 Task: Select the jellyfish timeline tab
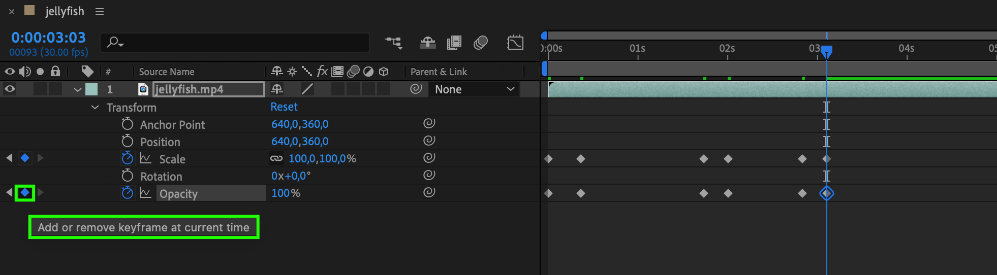(x=65, y=11)
